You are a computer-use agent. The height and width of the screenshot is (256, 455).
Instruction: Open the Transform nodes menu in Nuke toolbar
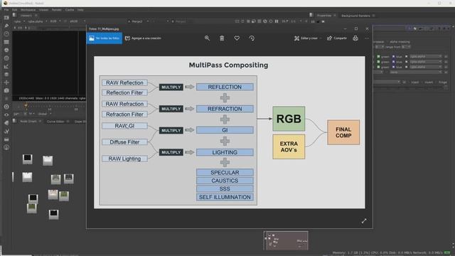[6, 82]
